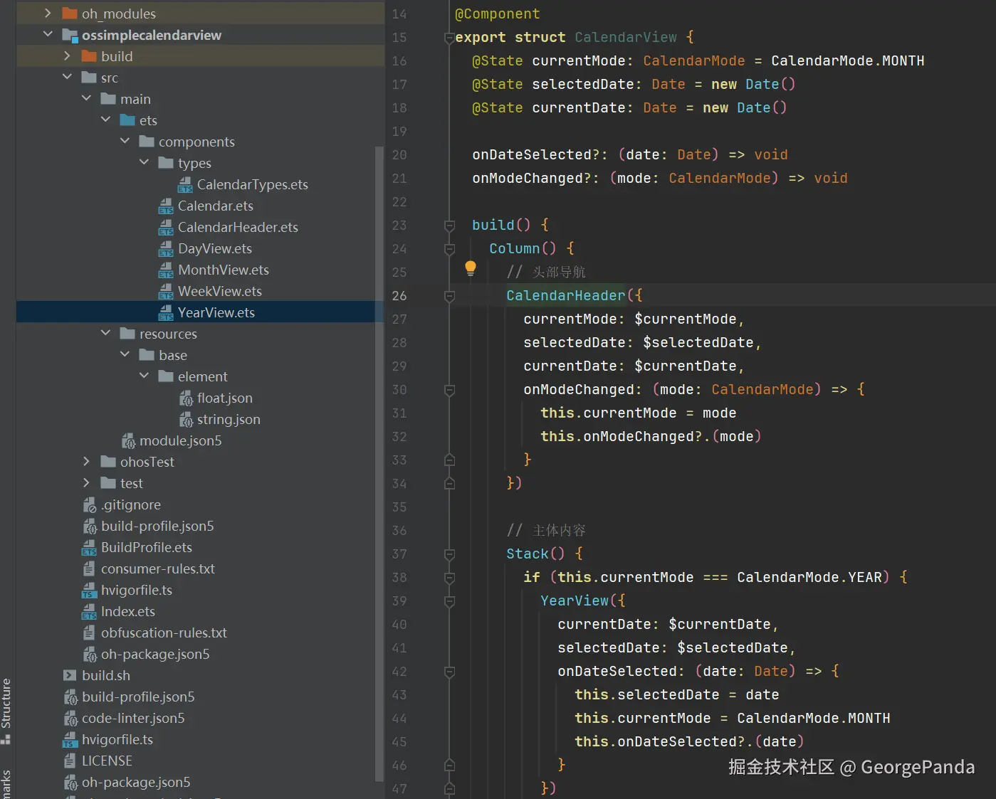Viewport: 996px width, 799px height.
Task: Click the project tree vertical scrollbar
Action: (379, 462)
